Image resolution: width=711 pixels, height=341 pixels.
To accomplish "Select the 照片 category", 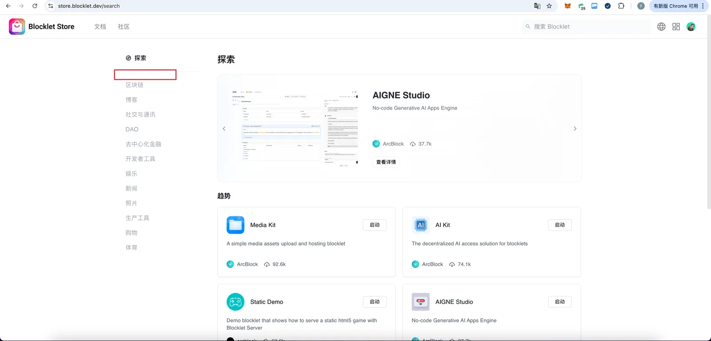I will tap(132, 203).
